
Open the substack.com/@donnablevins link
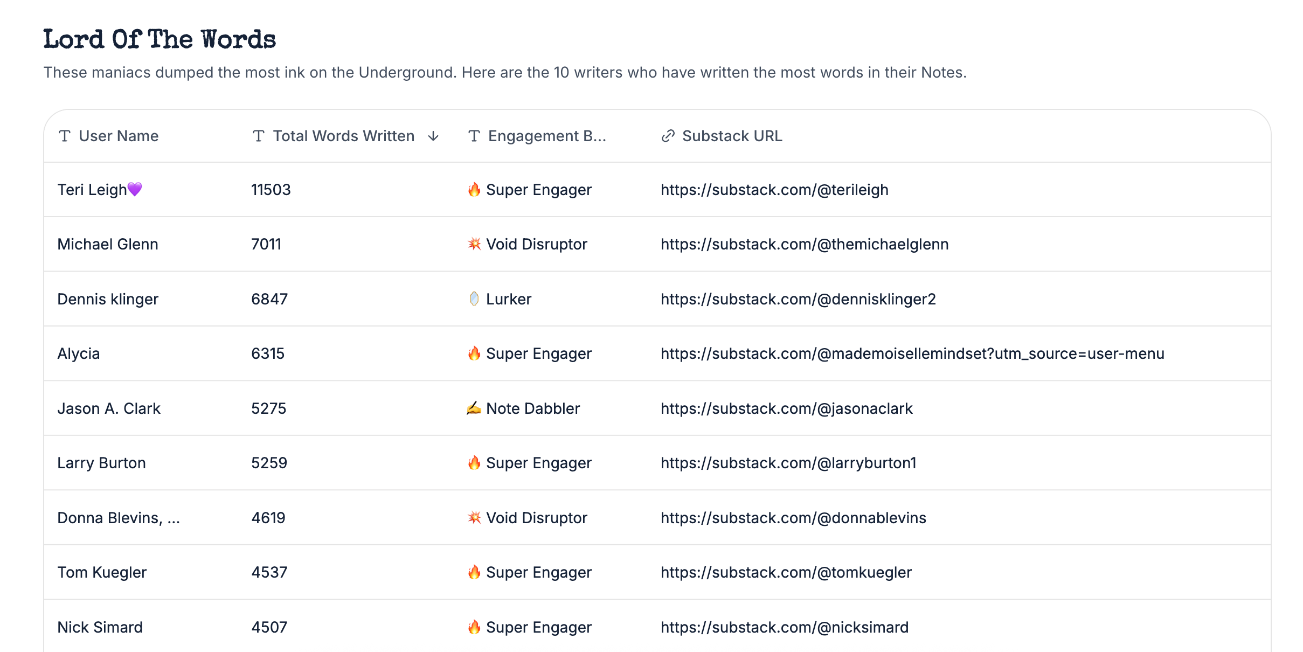(x=793, y=518)
